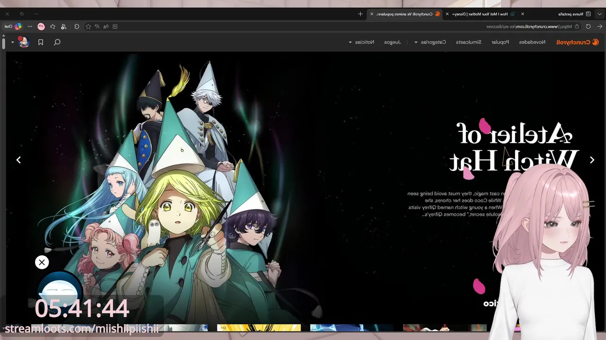Open the Crunchyroll search icon
Screen dimensions: 606x340
[57, 42]
